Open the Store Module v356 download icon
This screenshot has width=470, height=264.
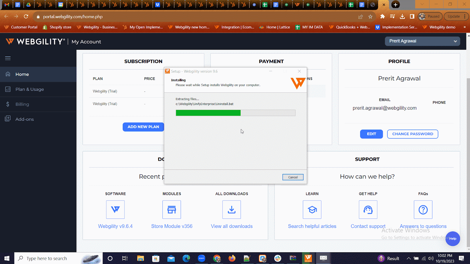(x=172, y=209)
